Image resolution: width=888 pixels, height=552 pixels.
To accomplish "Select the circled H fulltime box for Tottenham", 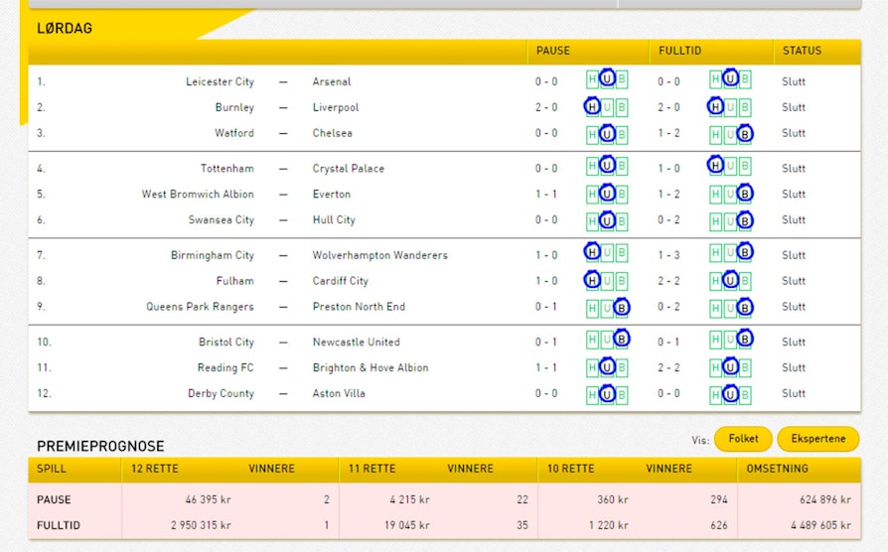I will point(715,166).
